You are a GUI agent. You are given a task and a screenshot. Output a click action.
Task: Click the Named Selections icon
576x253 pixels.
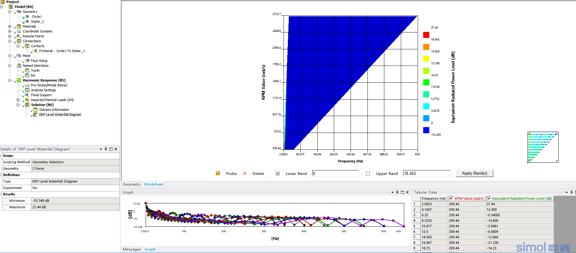click(19, 66)
